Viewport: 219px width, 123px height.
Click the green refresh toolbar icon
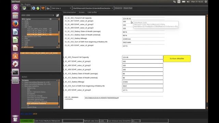point(38,8)
